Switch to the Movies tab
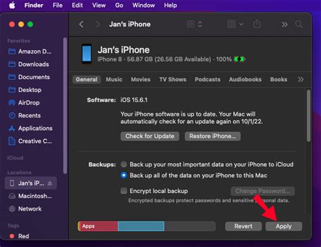This screenshot has width=321, height=247. pyautogui.click(x=141, y=79)
